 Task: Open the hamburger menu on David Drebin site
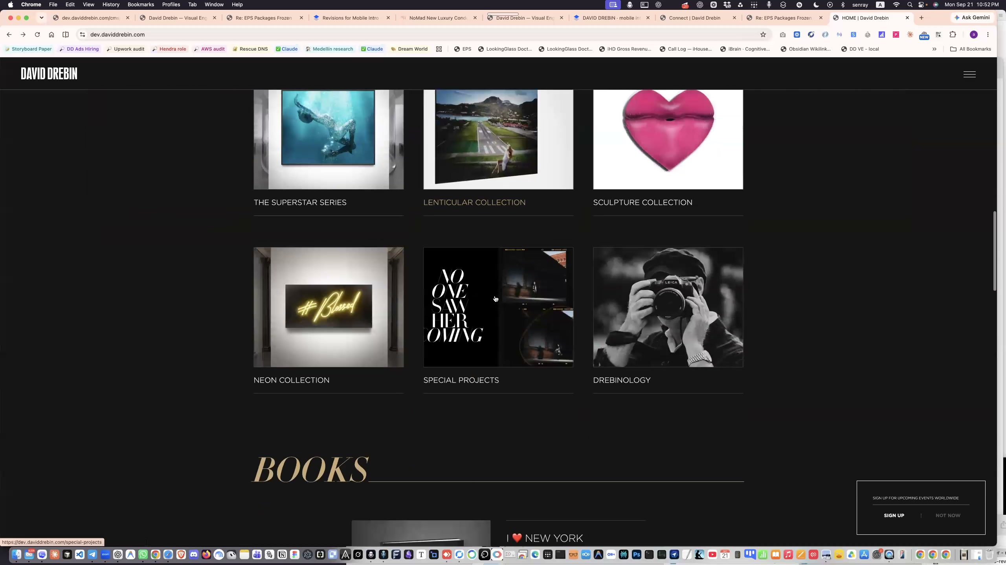click(x=969, y=74)
